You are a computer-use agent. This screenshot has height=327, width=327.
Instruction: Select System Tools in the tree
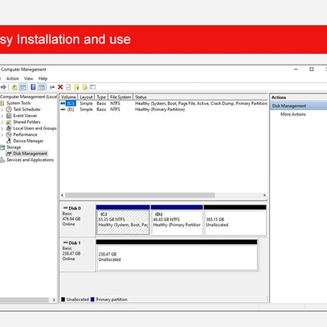18,103
